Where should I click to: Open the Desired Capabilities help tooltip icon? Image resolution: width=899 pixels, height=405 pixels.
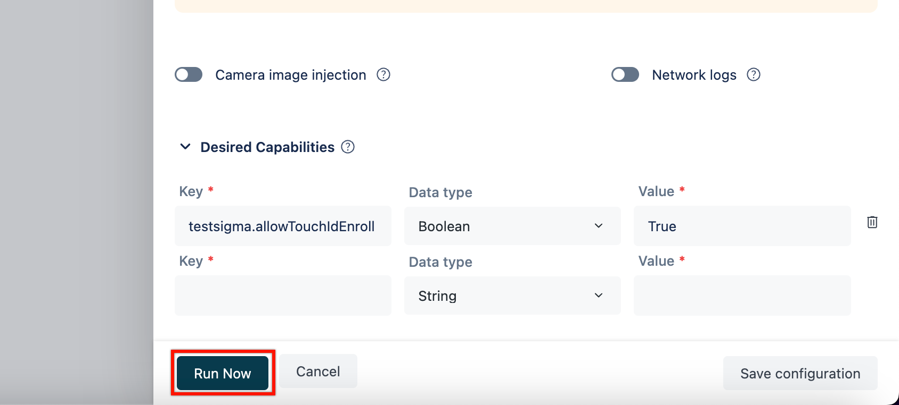coord(348,147)
